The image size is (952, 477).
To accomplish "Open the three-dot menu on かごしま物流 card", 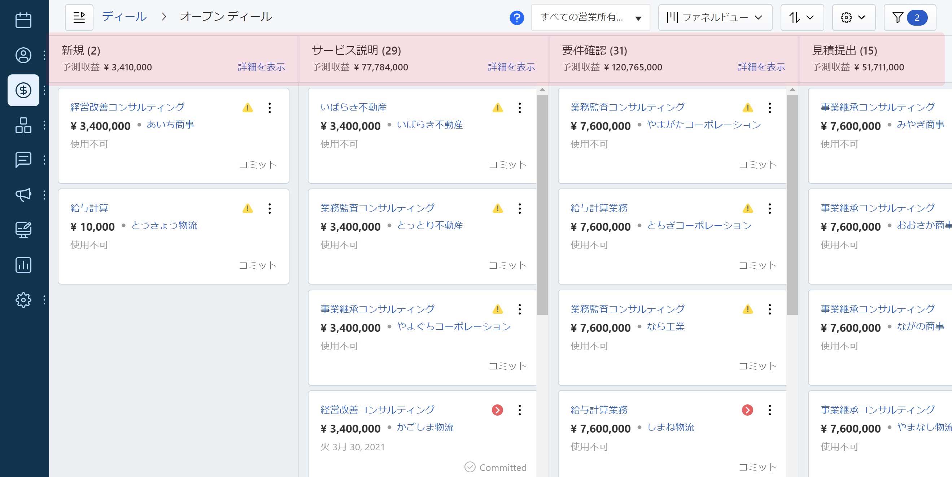I will (x=520, y=410).
